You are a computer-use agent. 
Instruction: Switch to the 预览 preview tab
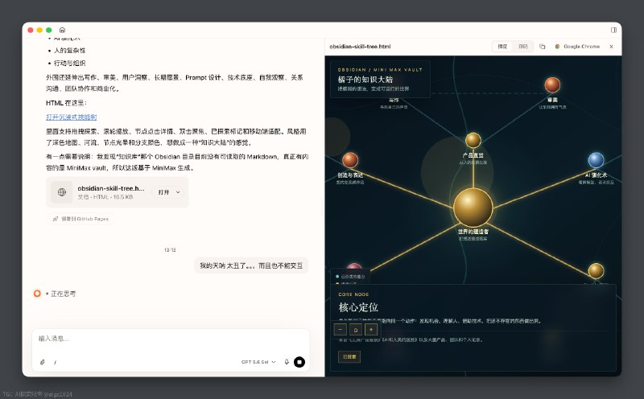pyautogui.click(x=502, y=47)
